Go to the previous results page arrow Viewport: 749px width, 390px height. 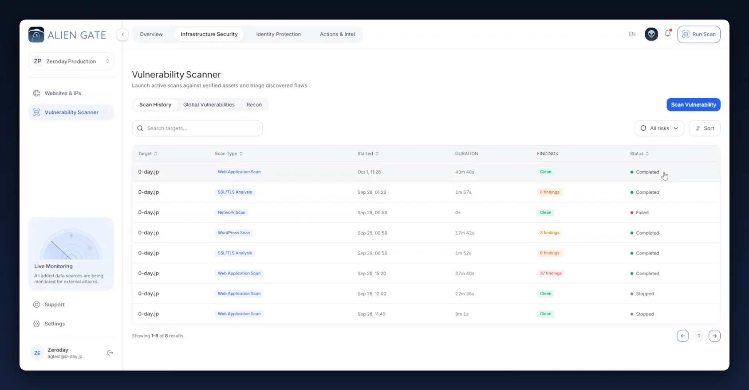(x=683, y=336)
